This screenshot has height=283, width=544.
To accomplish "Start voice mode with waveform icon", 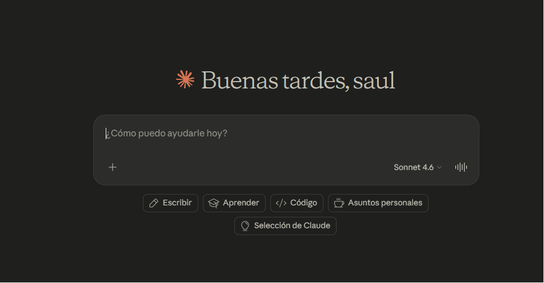I will pos(461,167).
